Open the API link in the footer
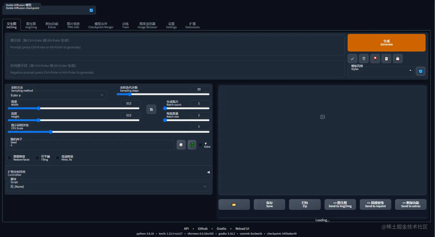435x237 pixels. [186, 229]
